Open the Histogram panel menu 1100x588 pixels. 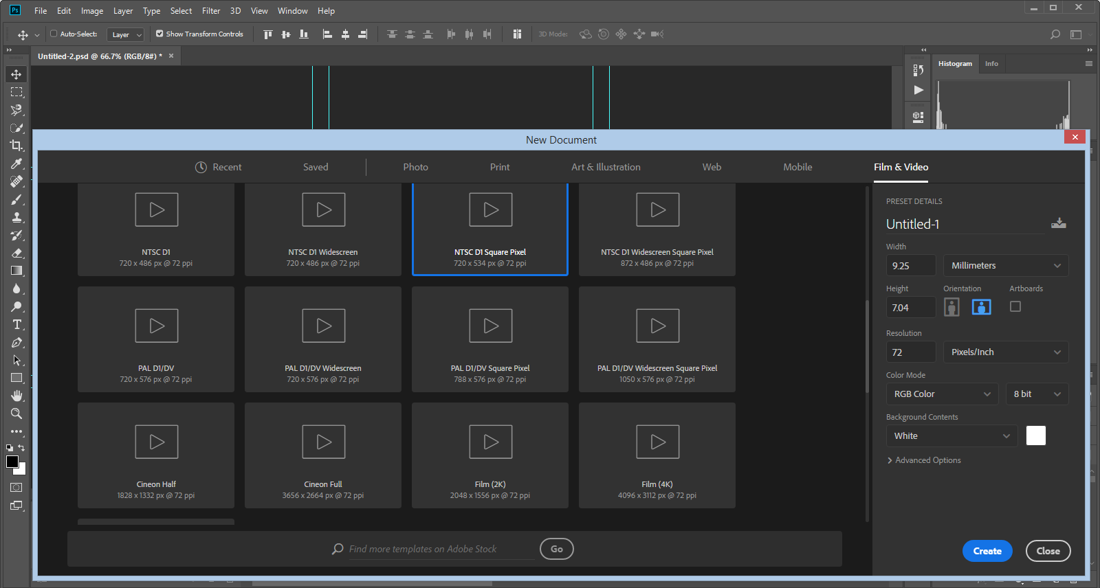[1089, 63]
